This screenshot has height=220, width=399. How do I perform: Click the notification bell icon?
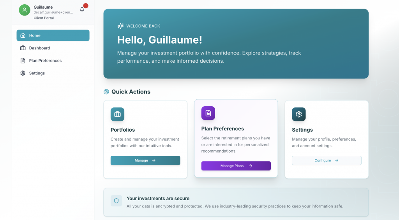82,9
